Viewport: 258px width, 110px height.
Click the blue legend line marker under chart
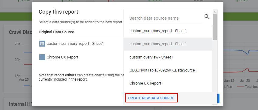coord(27,86)
